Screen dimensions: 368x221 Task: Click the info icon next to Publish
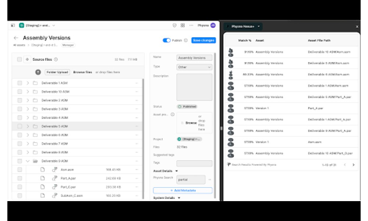pos(185,41)
